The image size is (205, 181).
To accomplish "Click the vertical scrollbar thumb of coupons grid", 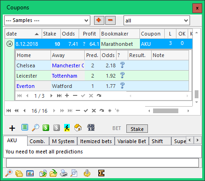I will [x=197, y=94].
